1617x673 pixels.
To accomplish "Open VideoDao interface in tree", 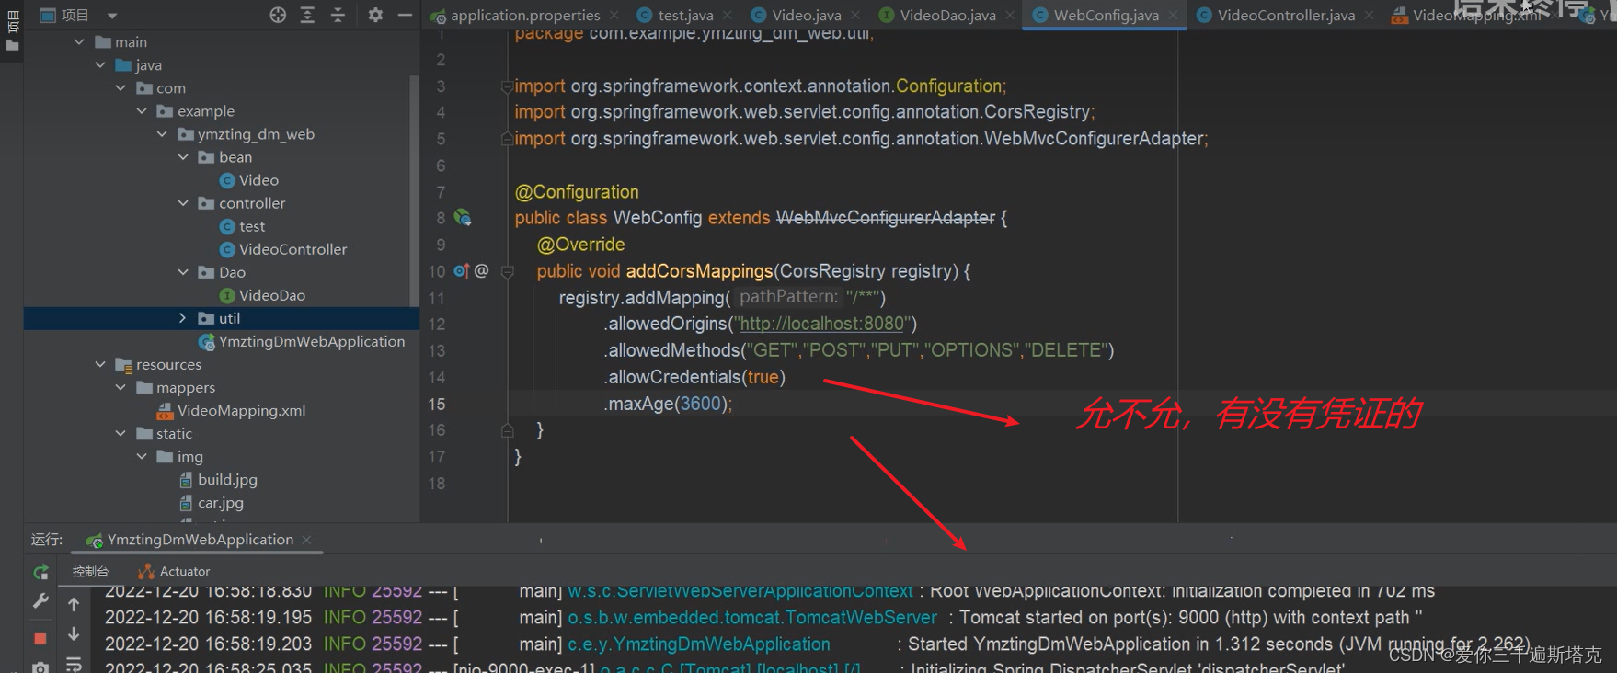I will pos(262,295).
